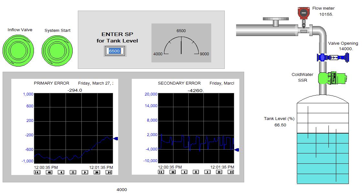Fast forward the Primary Error trend
Viewport: 364px width, 193px height.
click(x=97, y=172)
